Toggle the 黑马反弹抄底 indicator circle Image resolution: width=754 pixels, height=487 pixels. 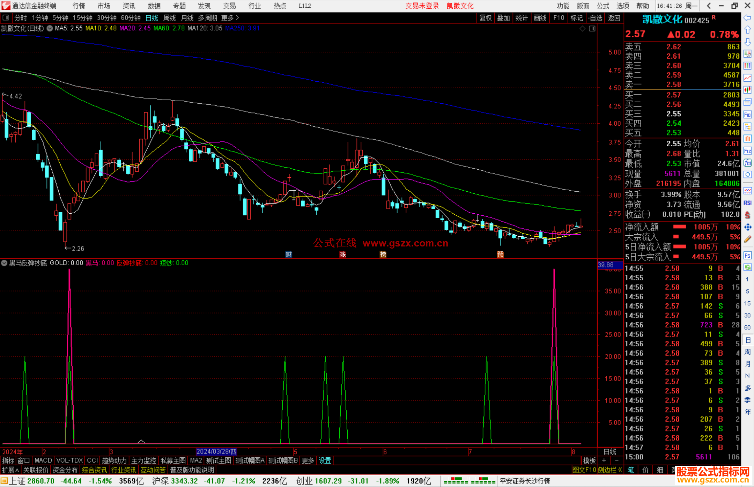click(4, 263)
